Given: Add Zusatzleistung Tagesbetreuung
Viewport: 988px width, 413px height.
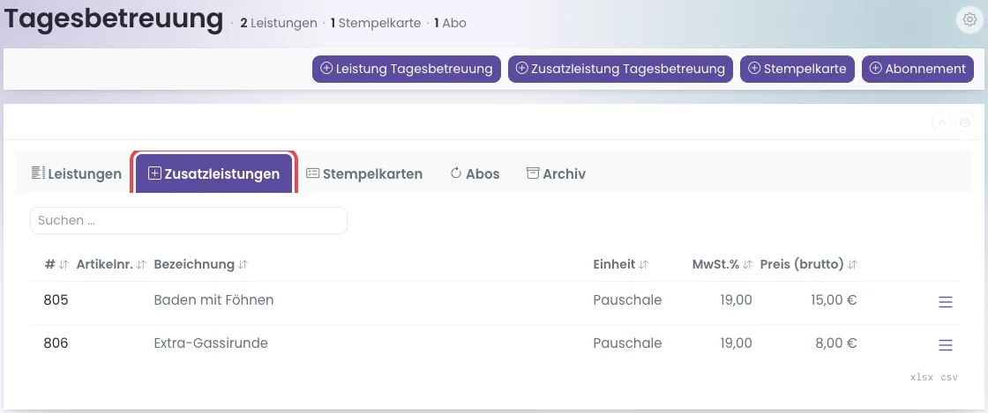Looking at the screenshot, I should click(x=621, y=70).
